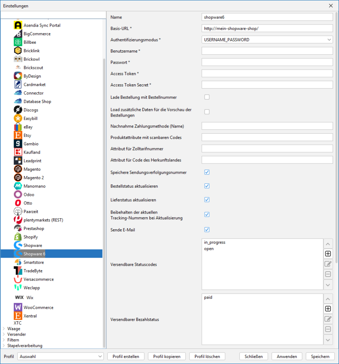Image resolution: width=339 pixels, height=364 pixels.
Task: Click the Profil kopieren button
Action: coord(166,356)
